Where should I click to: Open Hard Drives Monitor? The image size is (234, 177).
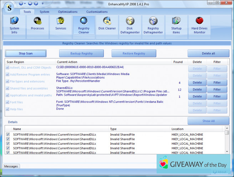pyautogui.click(x=199, y=25)
